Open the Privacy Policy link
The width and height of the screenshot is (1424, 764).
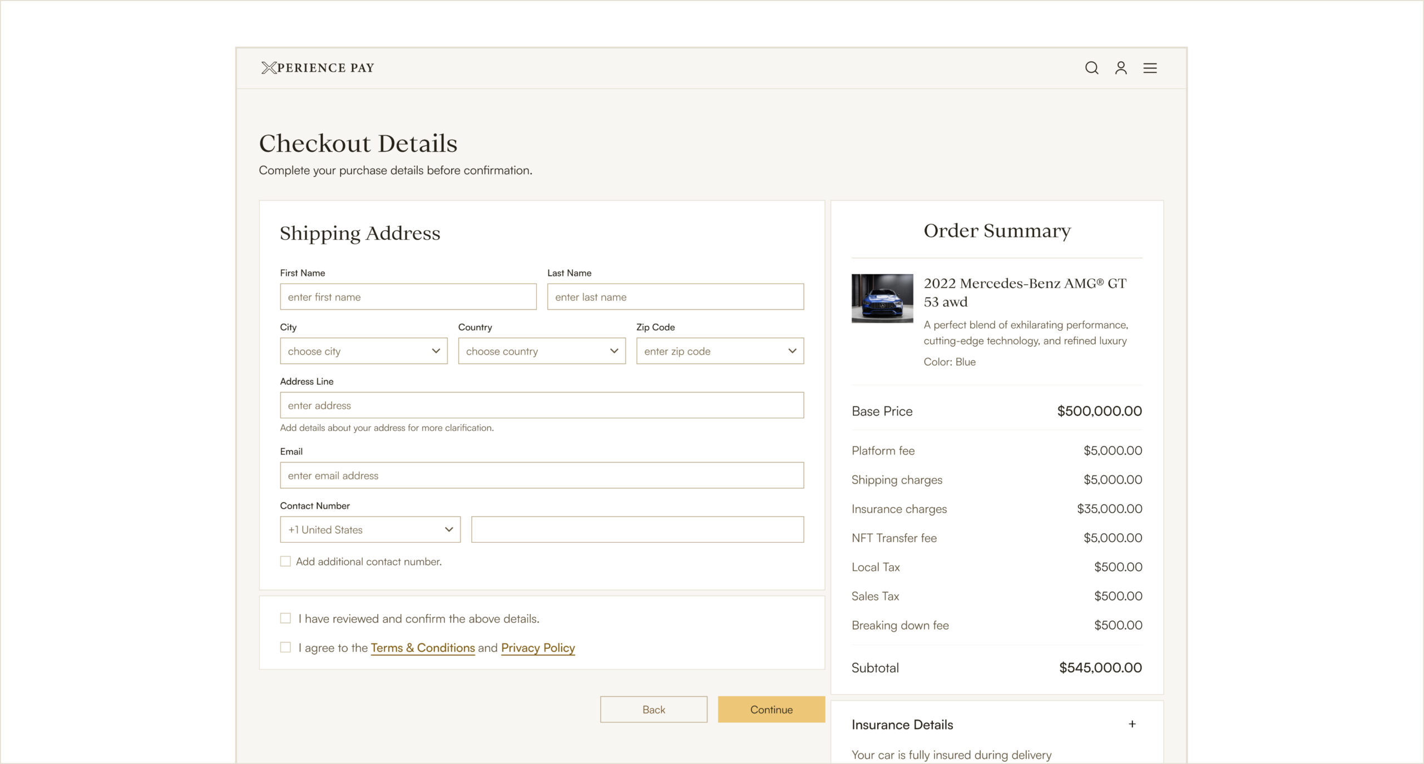click(538, 648)
